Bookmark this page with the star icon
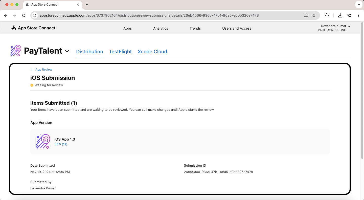Image resolution: width=364 pixels, height=200 pixels. pyautogui.click(x=314, y=15)
